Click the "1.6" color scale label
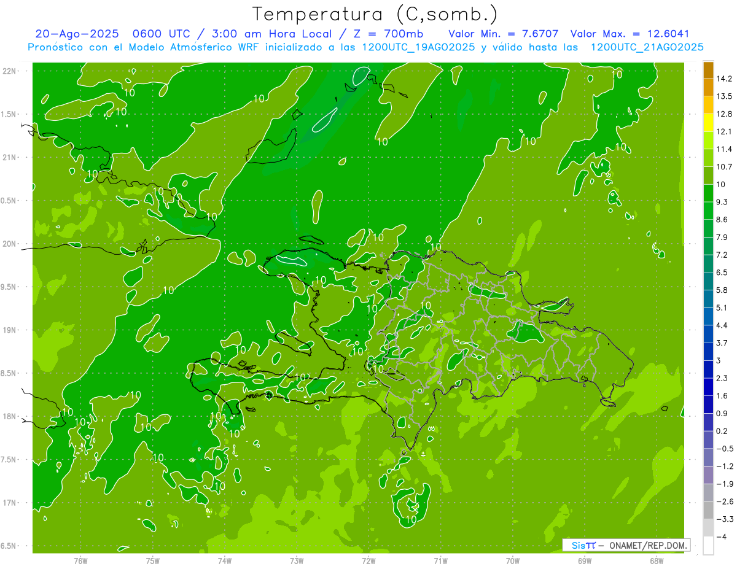The image size is (737, 569). tap(722, 395)
